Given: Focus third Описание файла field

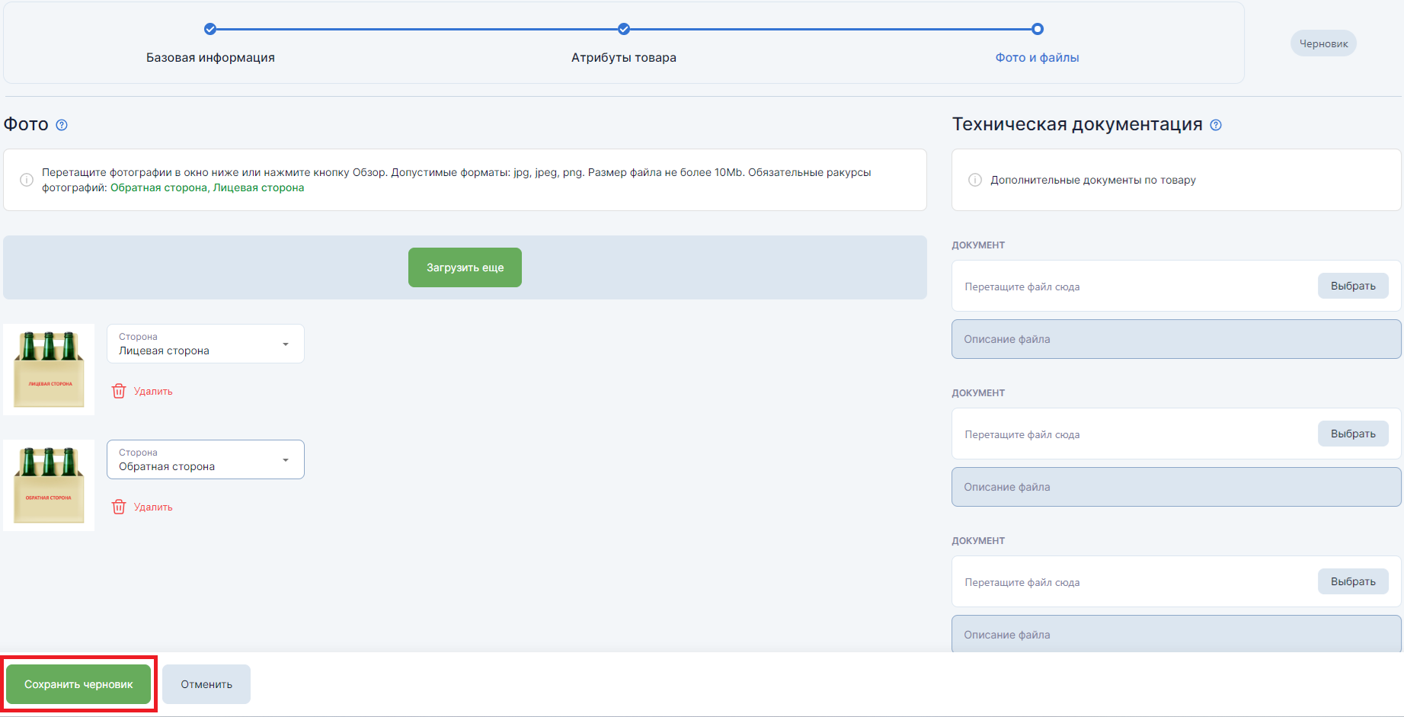Looking at the screenshot, I should (1176, 634).
